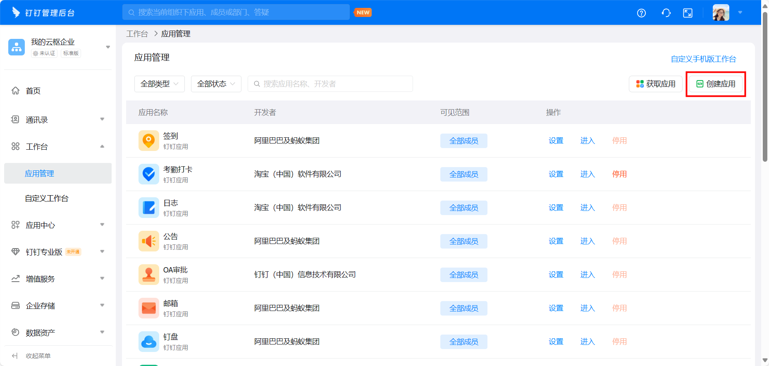
Task: Expand the 数据资产 menu arrow
Action: coord(102,333)
